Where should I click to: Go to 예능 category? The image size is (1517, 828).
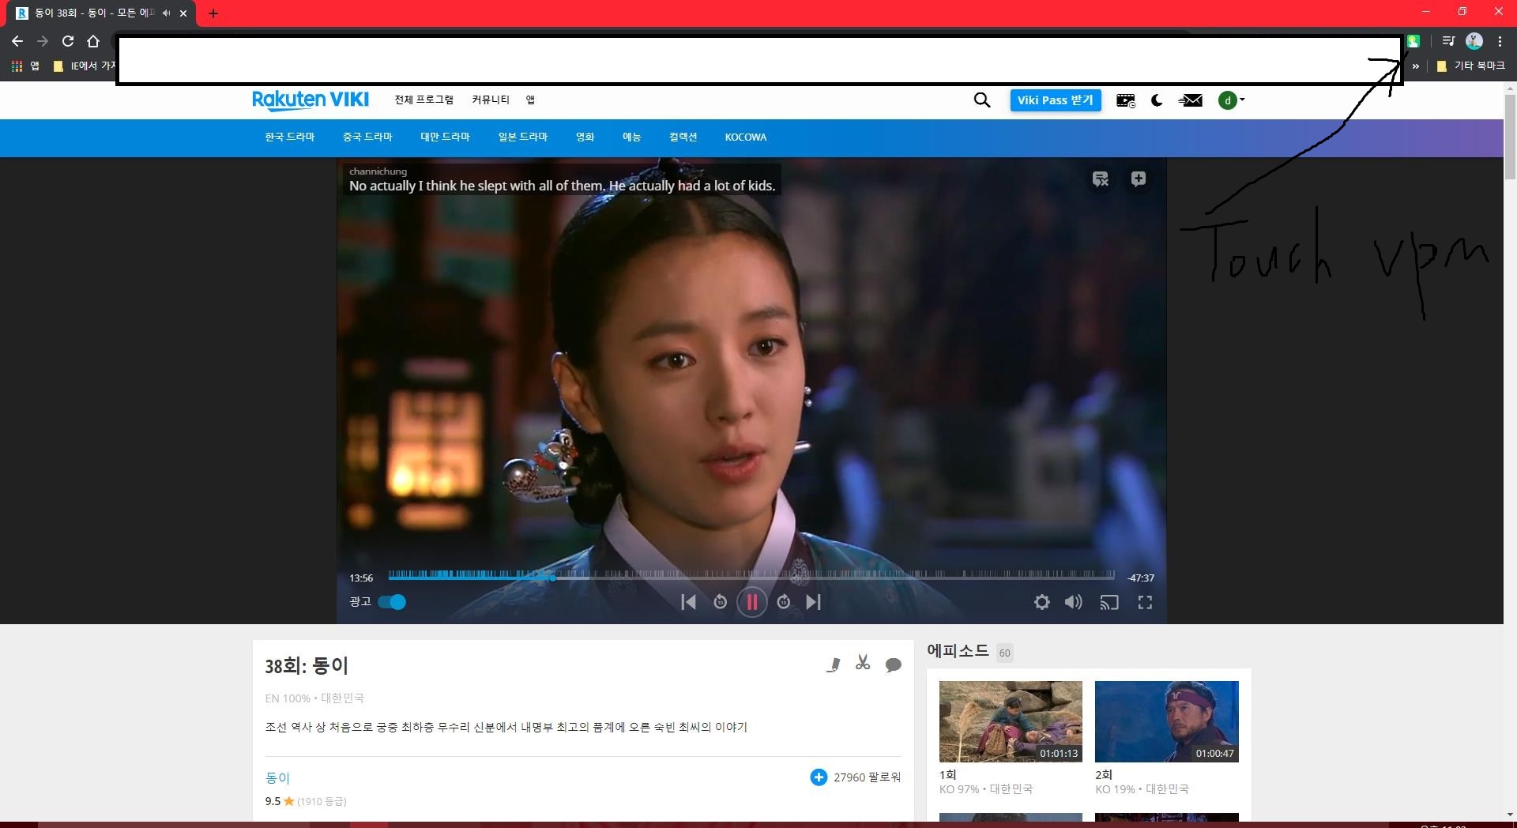(x=631, y=137)
